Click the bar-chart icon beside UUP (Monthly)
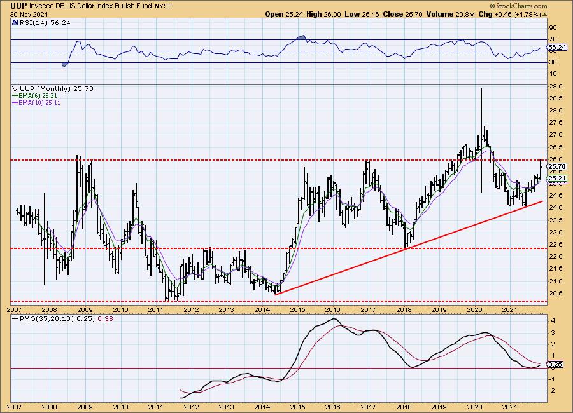Image resolution: width=573 pixels, height=413 pixels. [x=15, y=88]
